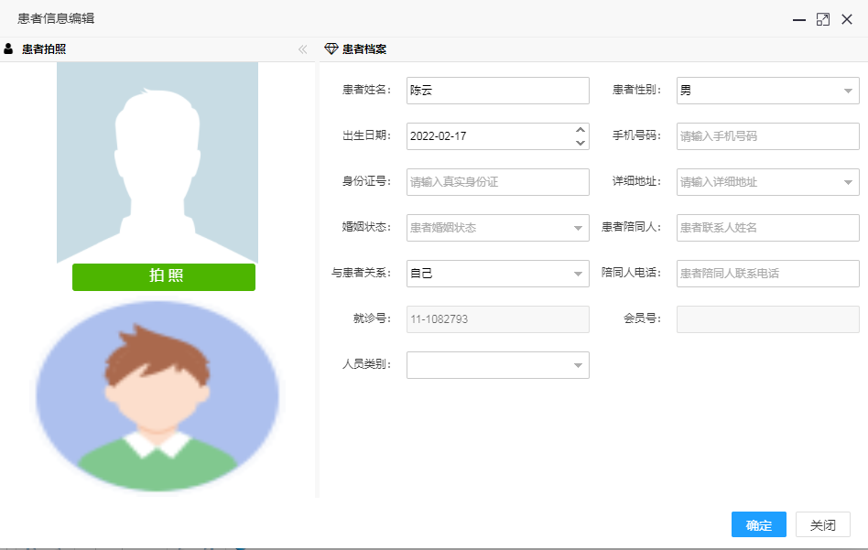Screen dimensions: 868x550
Task: Click the 人员类别 label
Action: 366,364
